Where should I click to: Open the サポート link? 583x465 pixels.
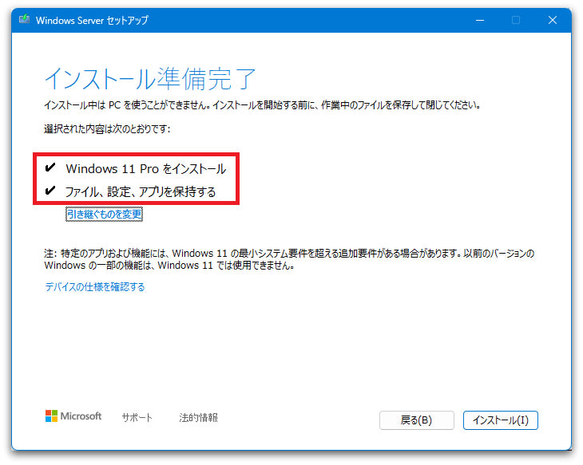click(x=137, y=417)
